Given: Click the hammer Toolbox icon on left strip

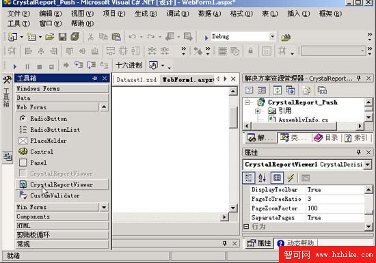Looking at the screenshot, I should pyautogui.click(x=7, y=80).
